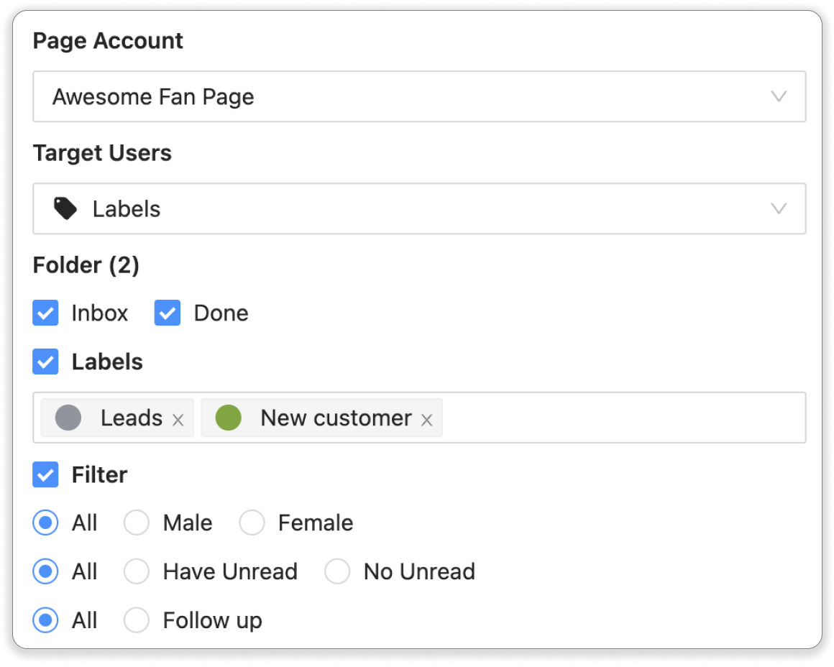
Task: Click the chevron on the Target Users selector
Action: coord(779,208)
